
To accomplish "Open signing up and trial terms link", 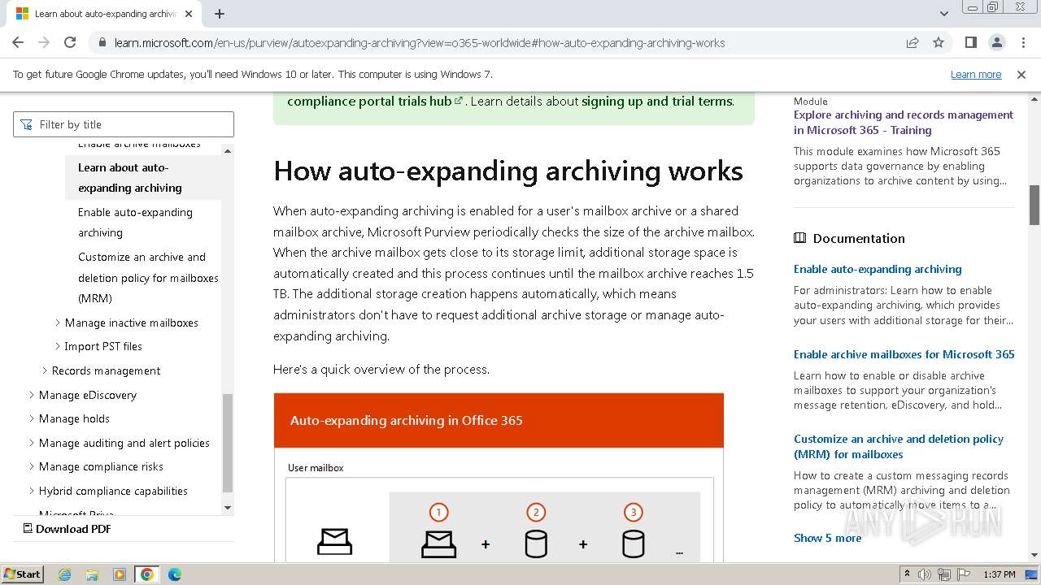I will coord(657,102).
